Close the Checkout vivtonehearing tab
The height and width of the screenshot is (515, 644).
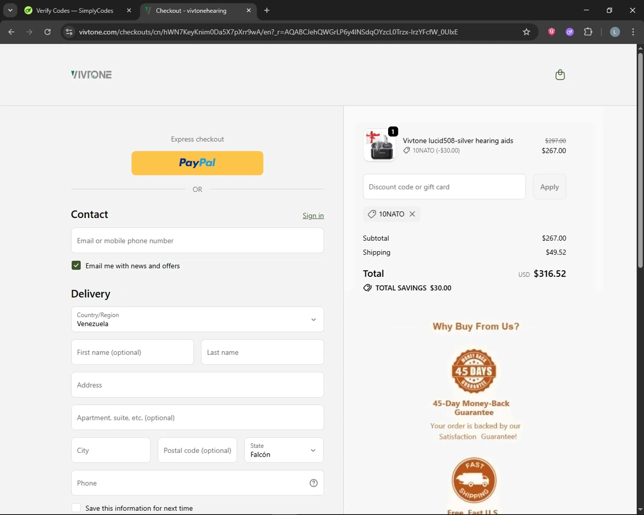pos(249,10)
